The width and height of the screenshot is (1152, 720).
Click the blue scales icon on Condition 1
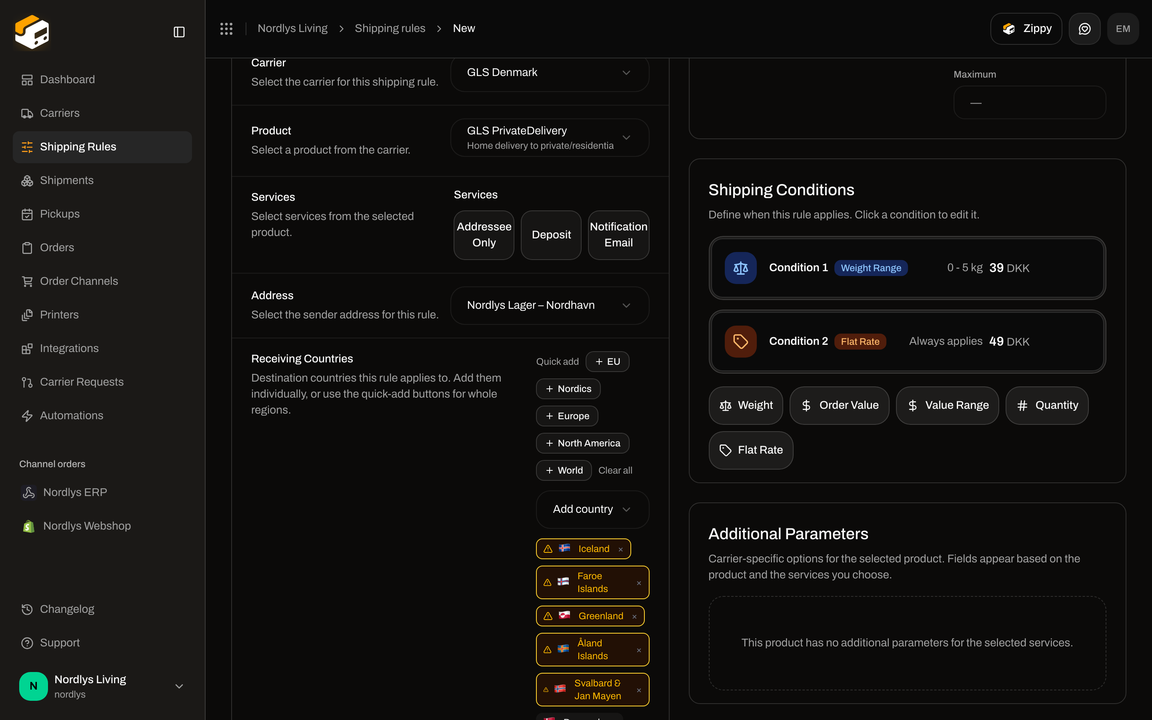click(740, 268)
